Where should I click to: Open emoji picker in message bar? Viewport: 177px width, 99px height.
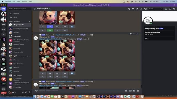(x=138, y=90)
